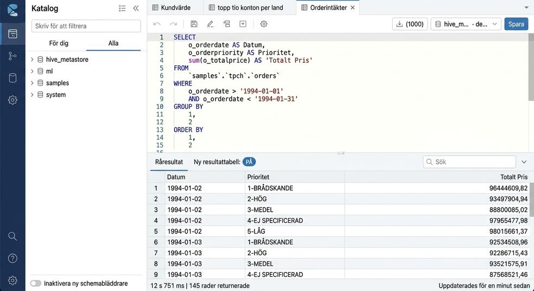Click the undo arrow in editor toolbar
The height and width of the screenshot is (291, 534).
(x=157, y=24)
